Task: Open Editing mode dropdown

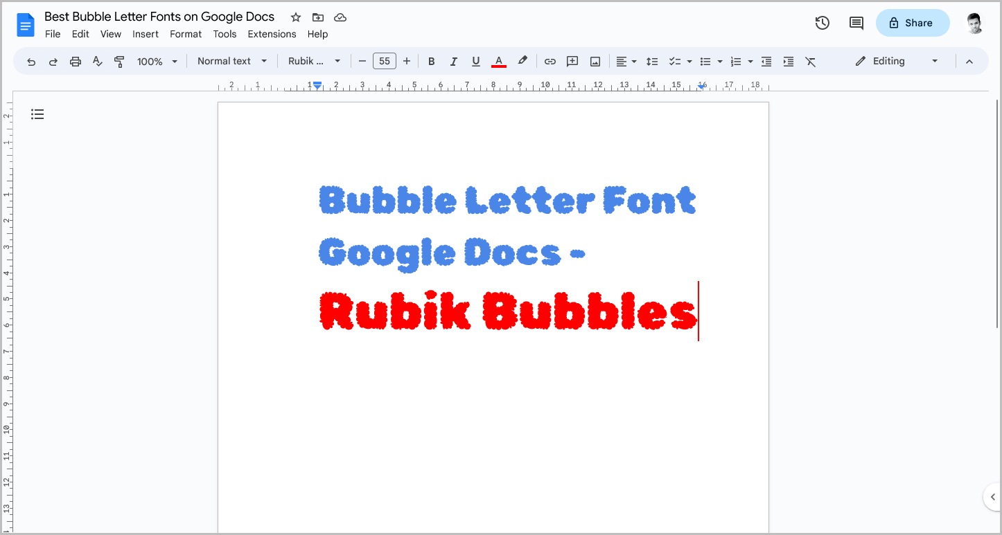Action: click(x=897, y=62)
